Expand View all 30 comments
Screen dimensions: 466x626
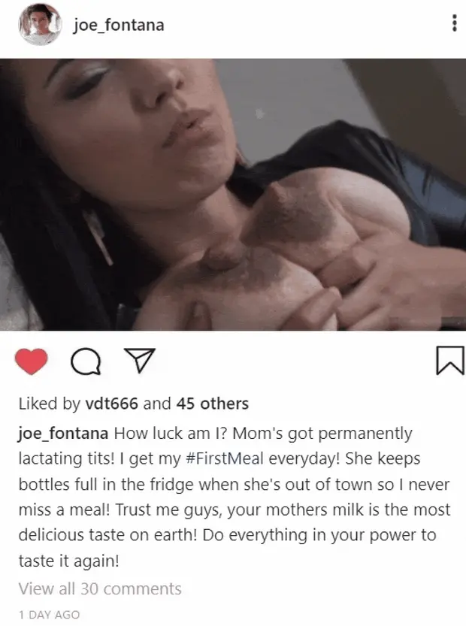(100, 588)
